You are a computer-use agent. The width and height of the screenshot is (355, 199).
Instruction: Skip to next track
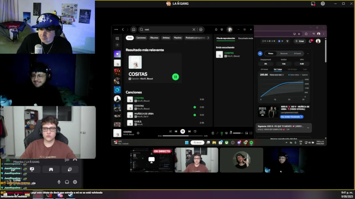click(x=189, y=132)
